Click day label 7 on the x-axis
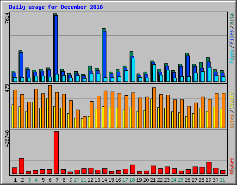This screenshot has width=237, height=185. click(x=57, y=180)
